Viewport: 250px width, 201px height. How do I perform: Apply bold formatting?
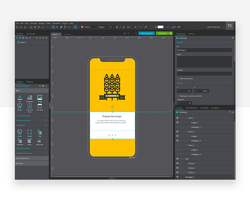point(117,27)
